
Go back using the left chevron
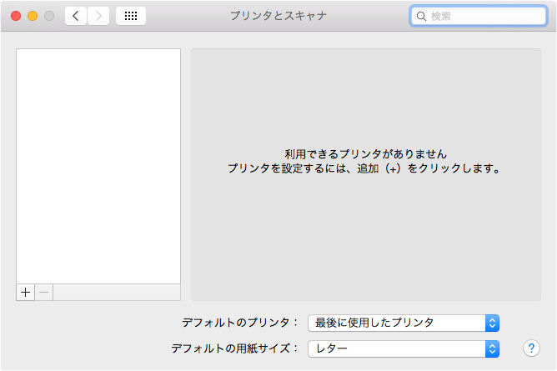click(x=76, y=16)
